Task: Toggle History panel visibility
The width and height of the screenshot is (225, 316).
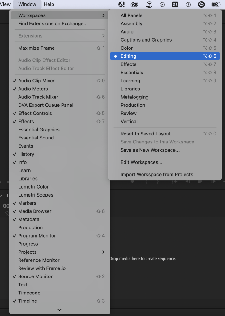Action: click(60, 154)
